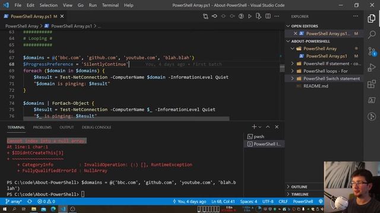Click the run selection with circled play icon
Screen dimensions: 380x213
[241, 16]
